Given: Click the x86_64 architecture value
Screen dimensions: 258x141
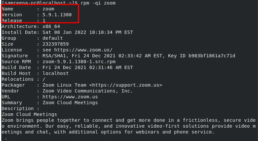Looking at the screenshot, I should click(x=51, y=27).
